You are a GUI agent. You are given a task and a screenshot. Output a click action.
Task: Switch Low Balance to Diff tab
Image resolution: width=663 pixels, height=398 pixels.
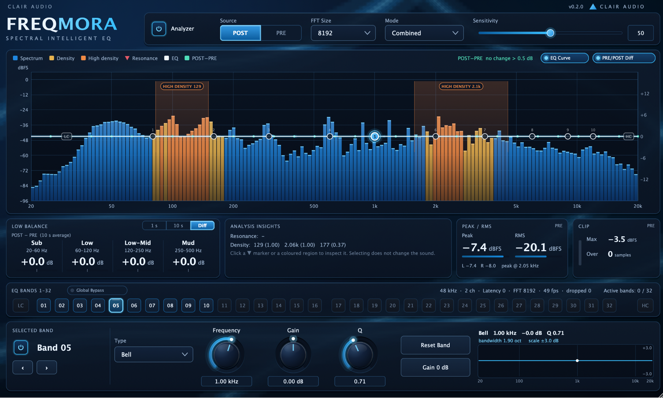(202, 226)
